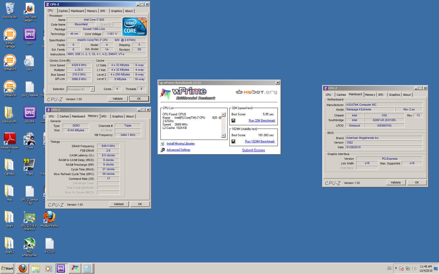The height and width of the screenshot is (274, 439).
Task: Launch Crysis desktop shortcut
Action: point(29,141)
